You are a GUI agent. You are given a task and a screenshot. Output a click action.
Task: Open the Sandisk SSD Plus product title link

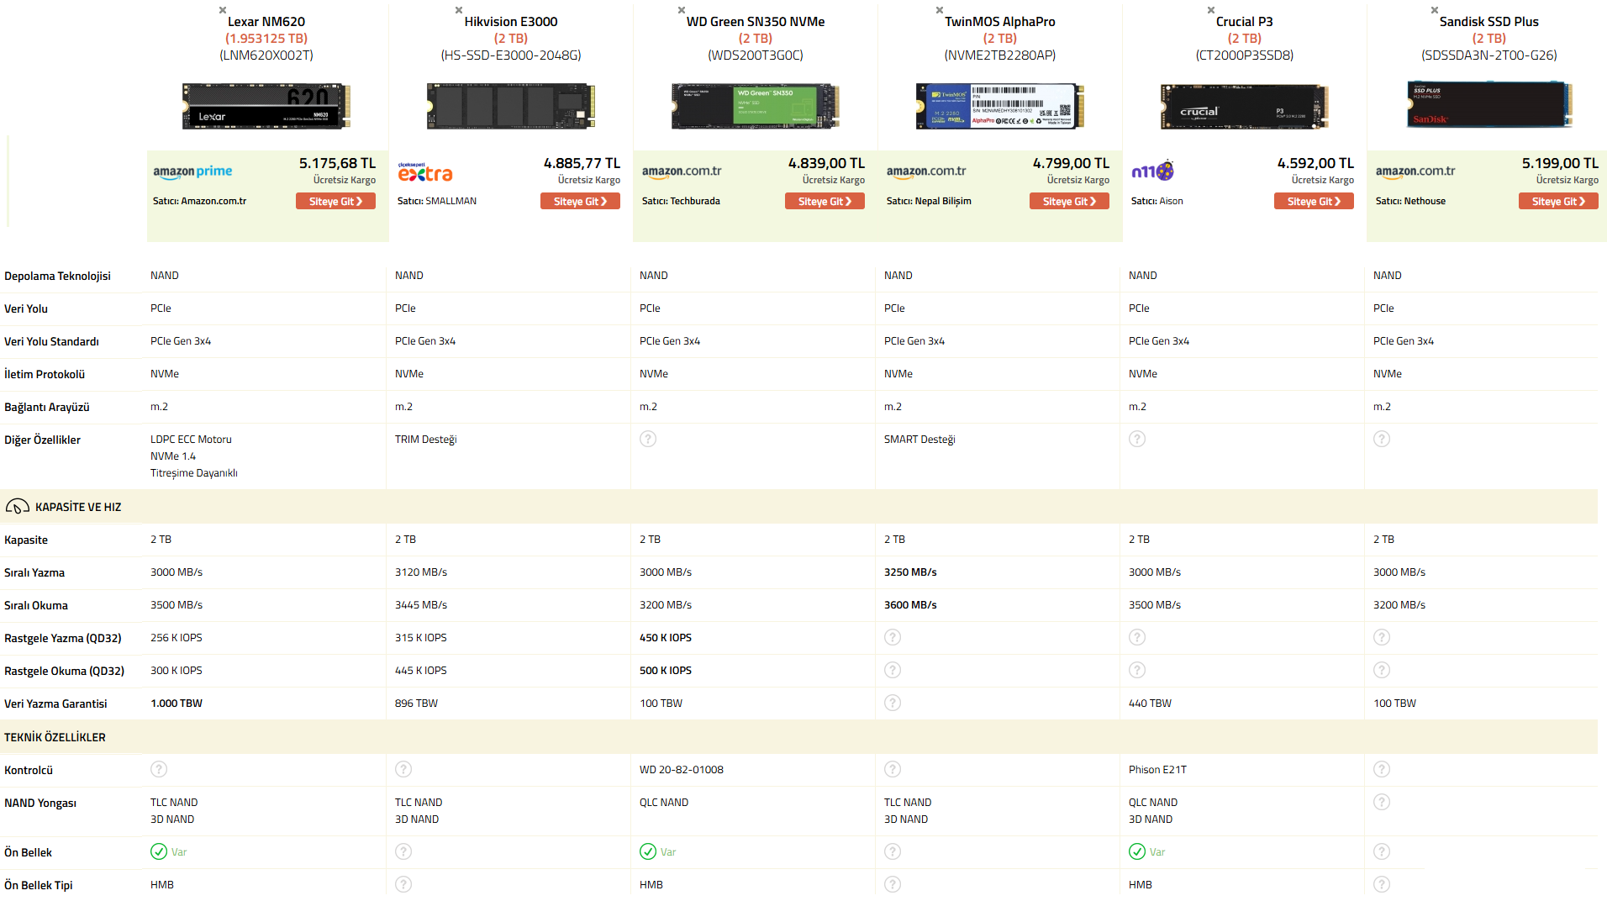pos(1489,22)
